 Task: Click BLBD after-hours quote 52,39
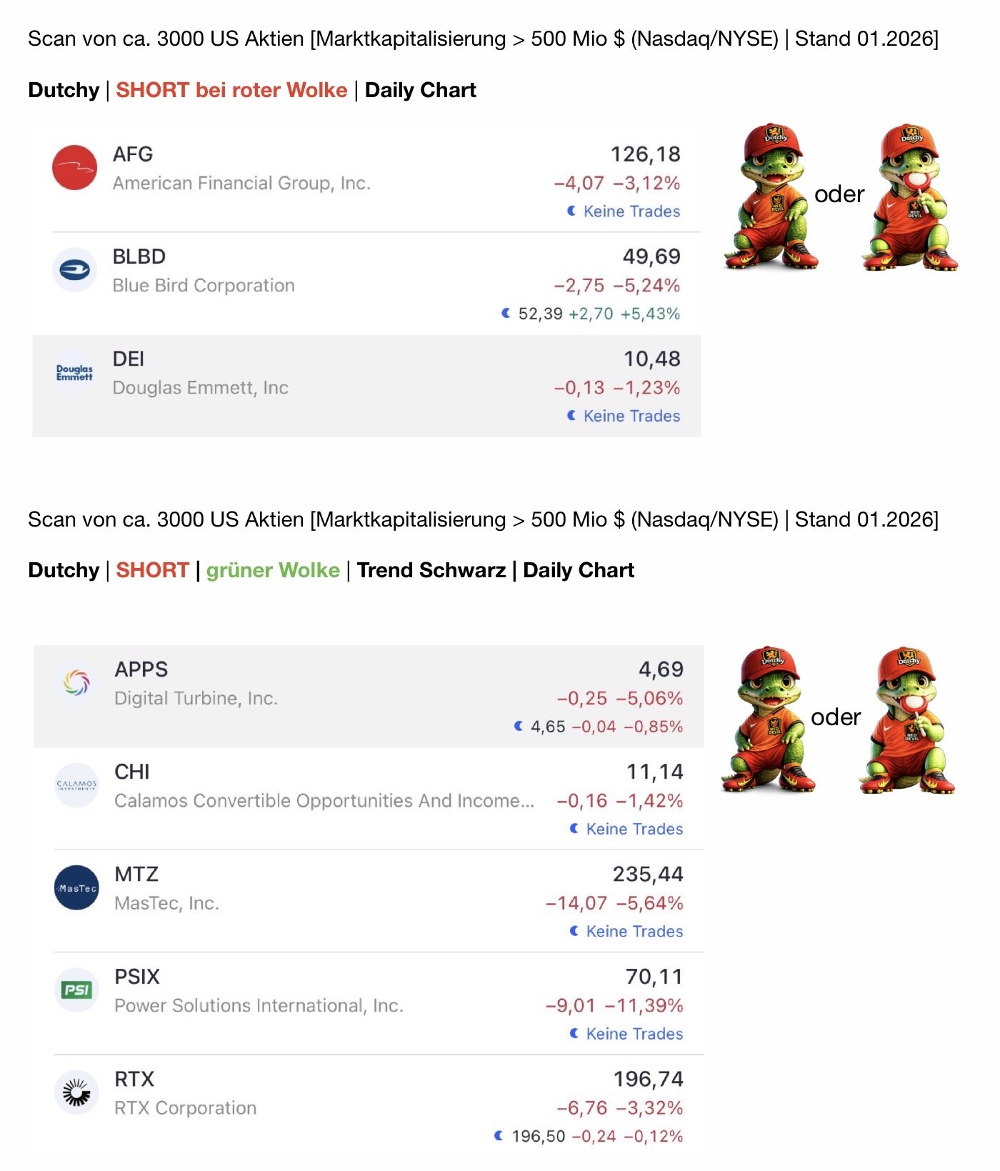point(540,314)
